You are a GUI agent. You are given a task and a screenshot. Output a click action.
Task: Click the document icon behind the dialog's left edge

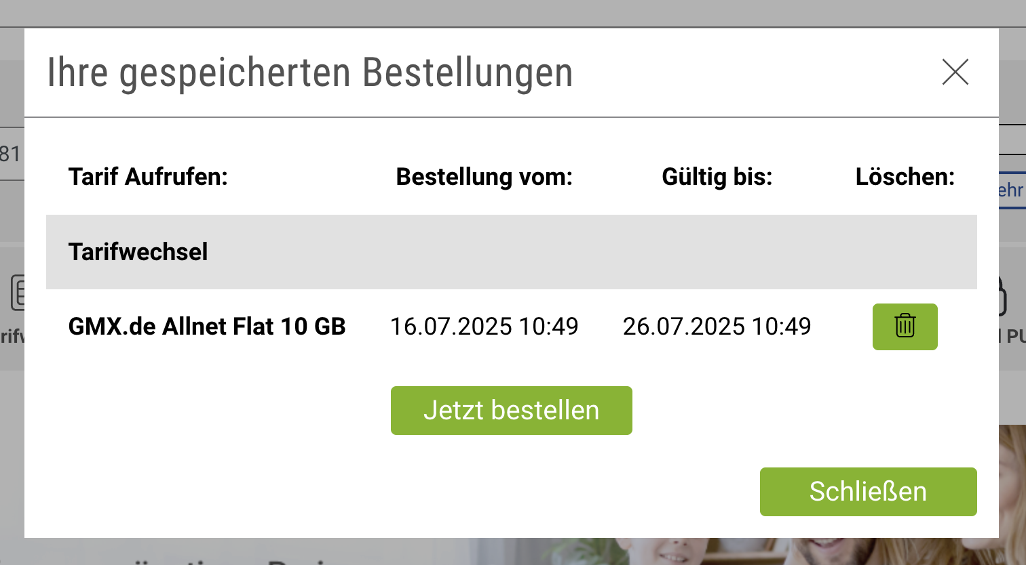(x=18, y=293)
